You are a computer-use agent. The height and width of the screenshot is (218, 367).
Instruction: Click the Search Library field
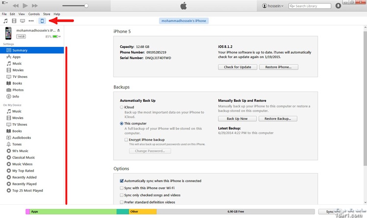point(310,6)
